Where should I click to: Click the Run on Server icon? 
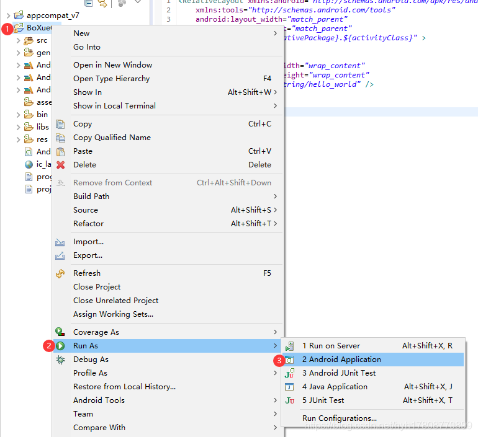tap(289, 346)
